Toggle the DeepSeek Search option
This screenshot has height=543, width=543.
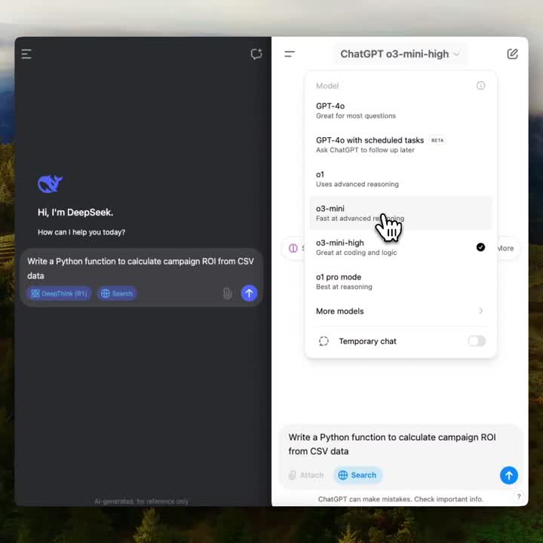pos(117,293)
